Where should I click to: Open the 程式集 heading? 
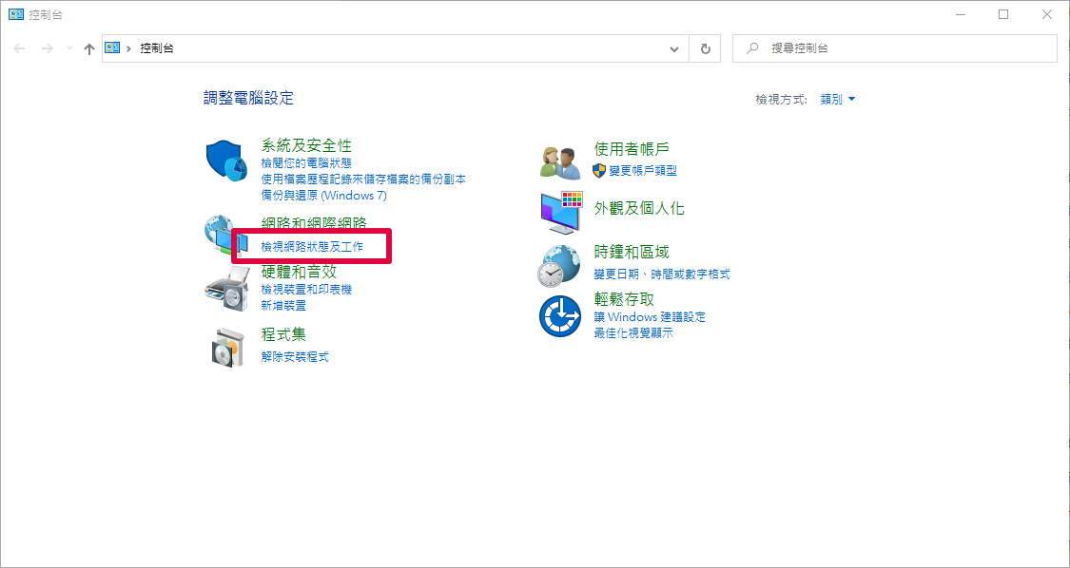(x=283, y=334)
